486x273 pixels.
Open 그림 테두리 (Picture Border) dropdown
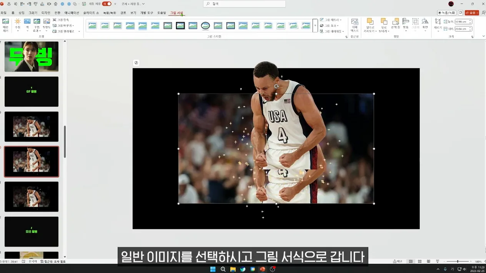331,20
